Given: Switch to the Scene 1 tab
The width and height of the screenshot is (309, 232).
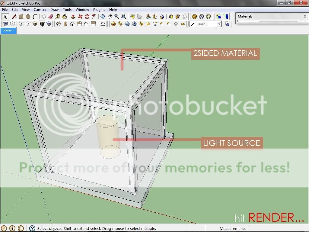Looking at the screenshot, I should click(8, 31).
